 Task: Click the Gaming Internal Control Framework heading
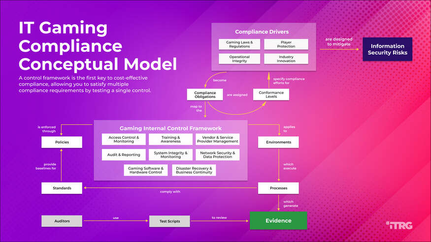pyautogui.click(x=170, y=128)
